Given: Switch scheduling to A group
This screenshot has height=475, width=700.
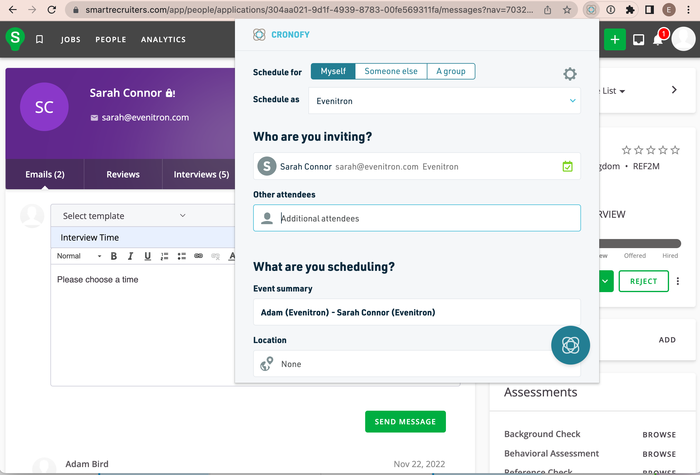Looking at the screenshot, I should (x=451, y=71).
